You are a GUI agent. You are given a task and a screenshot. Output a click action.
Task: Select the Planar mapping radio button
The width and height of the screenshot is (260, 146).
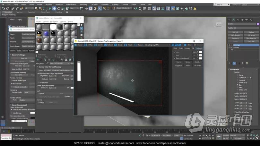(x=238, y=75)
